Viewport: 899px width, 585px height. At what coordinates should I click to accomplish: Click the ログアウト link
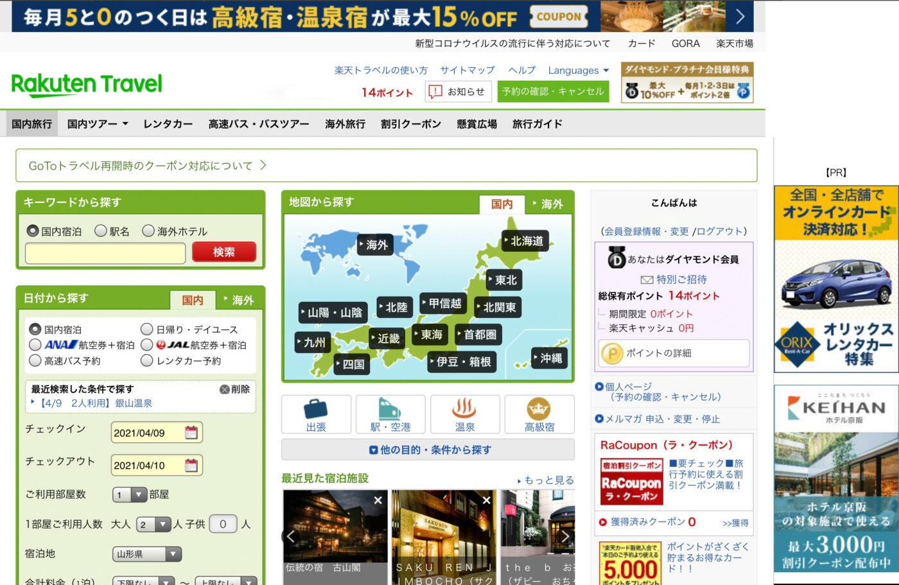pos(719,231)
